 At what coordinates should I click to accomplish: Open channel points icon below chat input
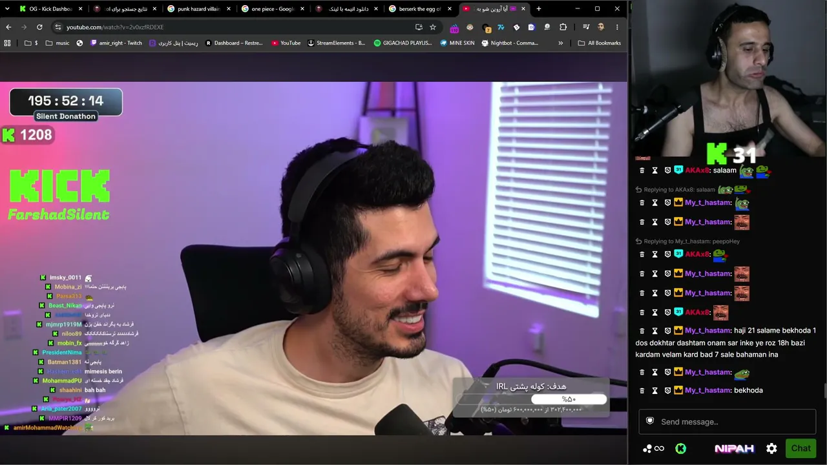click(653, 449)
